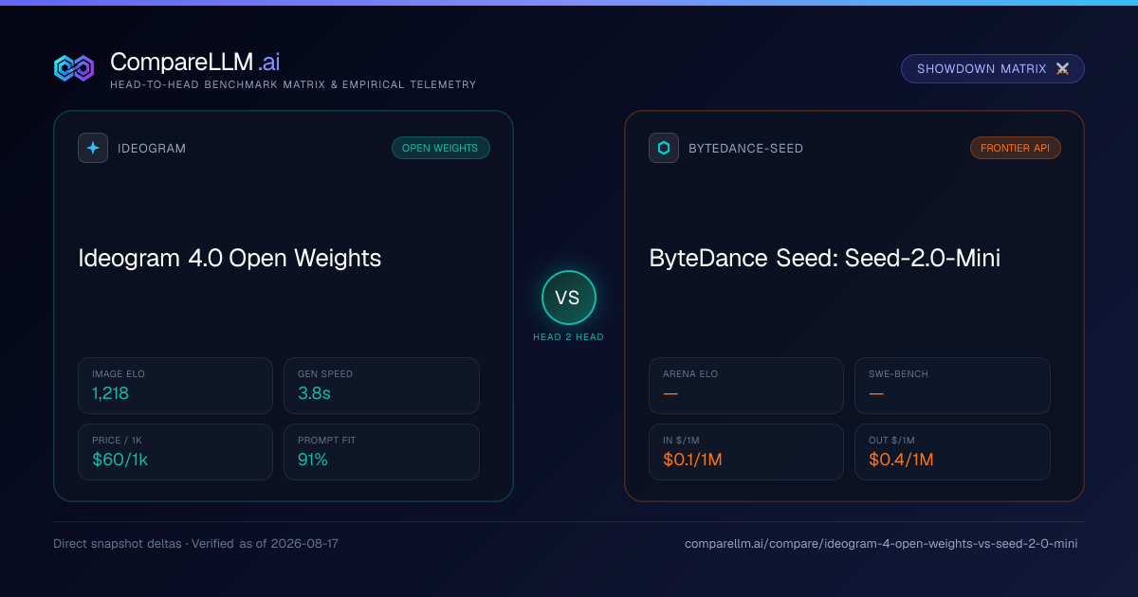Open the ByteDance Seed: Seed-2.0-Mini title
This screenshot has height=597, width=1138.
[824, 258]
